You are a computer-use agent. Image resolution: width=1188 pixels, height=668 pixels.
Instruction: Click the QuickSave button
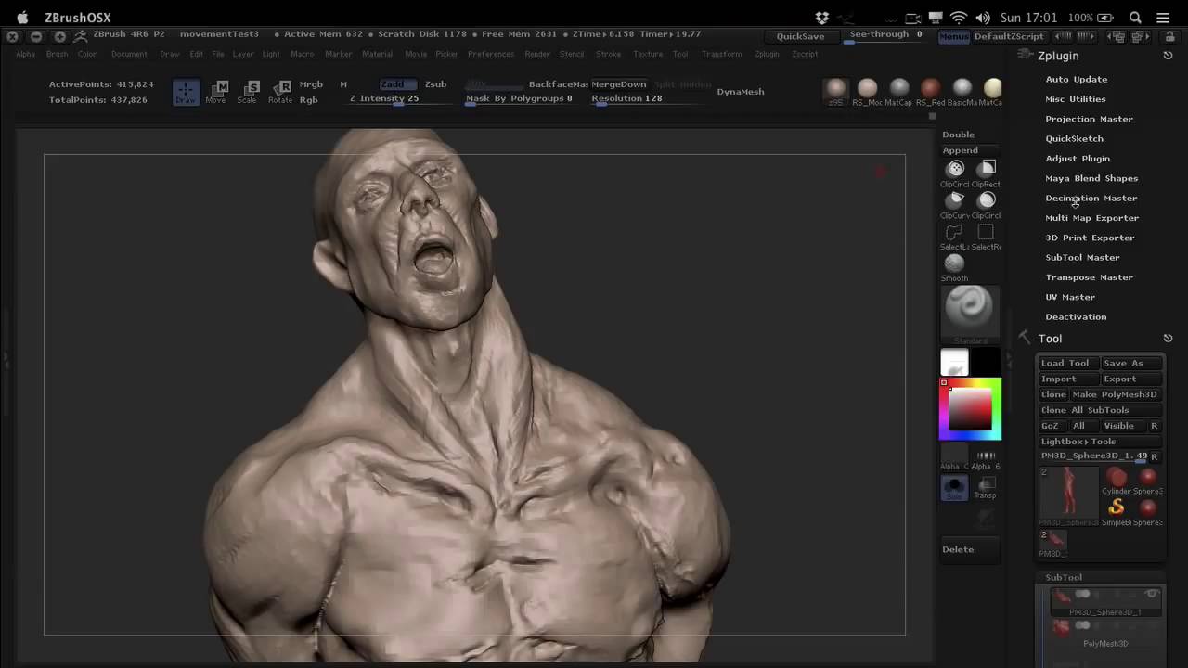(800, 36)
